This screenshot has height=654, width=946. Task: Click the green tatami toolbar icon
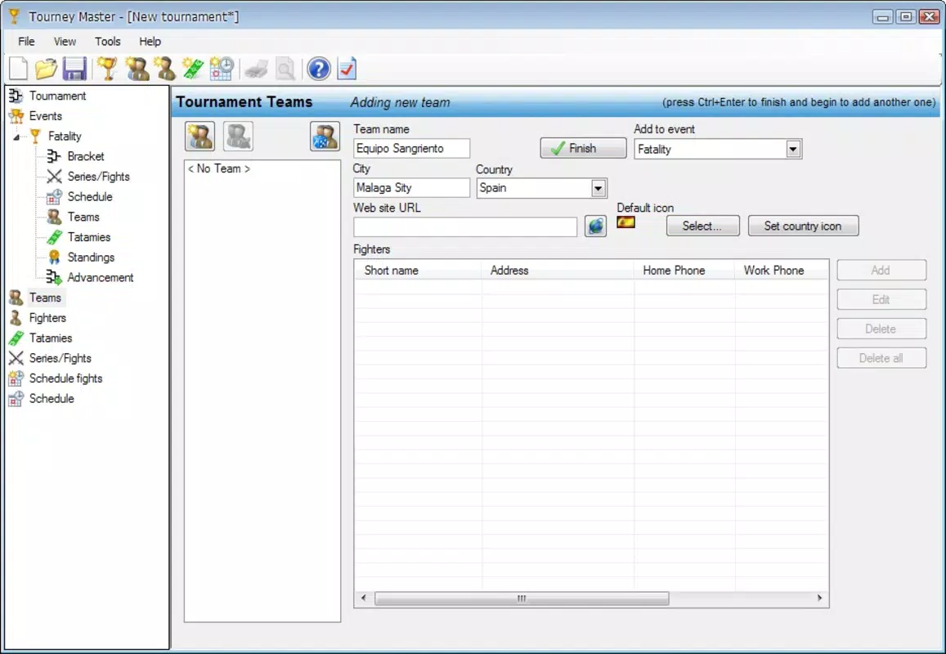click(x=193, y=69)
